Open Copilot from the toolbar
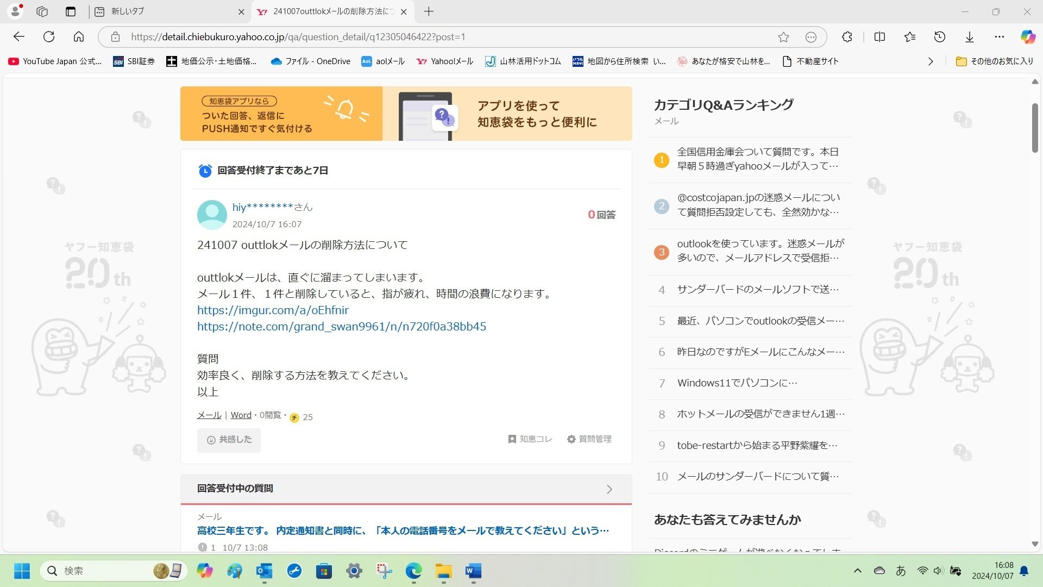Screen dimensions: 1043x587 coord(1027,37)
